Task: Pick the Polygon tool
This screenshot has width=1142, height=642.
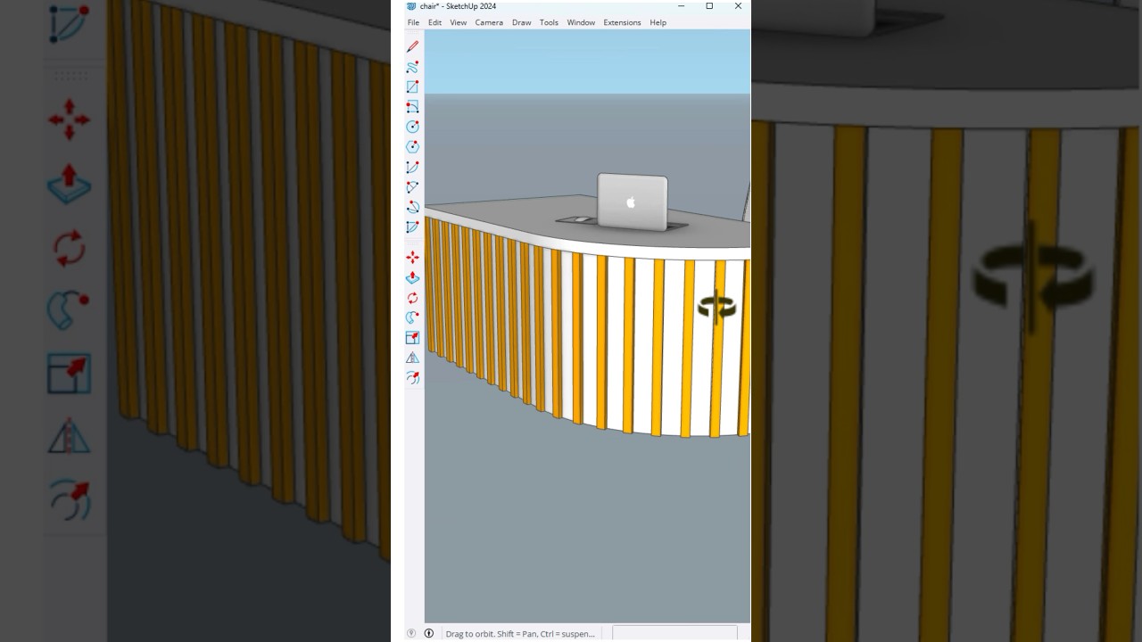Action: click(412, 146)
